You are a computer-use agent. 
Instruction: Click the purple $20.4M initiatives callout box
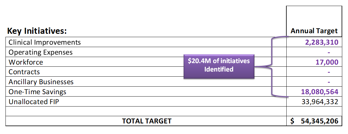point(219,66)
